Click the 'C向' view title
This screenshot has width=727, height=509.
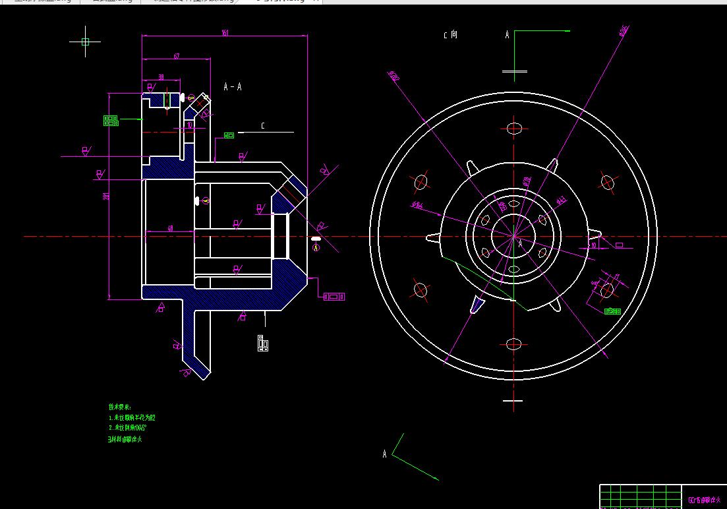click(x=451, y=34)
